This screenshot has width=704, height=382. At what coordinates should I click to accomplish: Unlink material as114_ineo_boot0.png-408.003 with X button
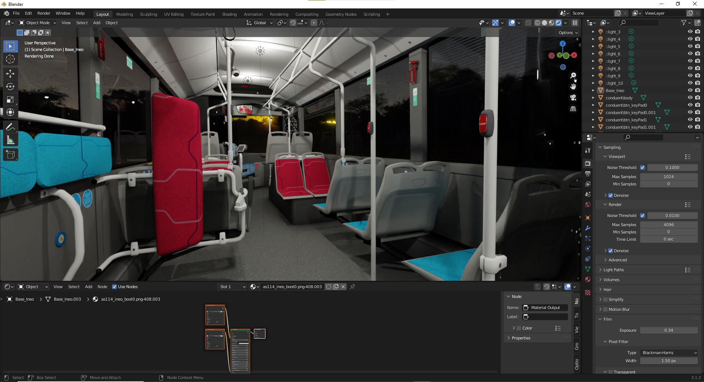343,287
